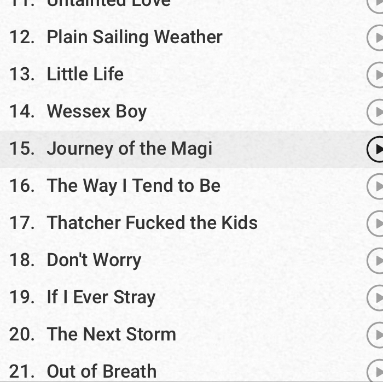Image resolution: width=383 pixels, height=382 pixels.
Task: Select Thatcher Fucked the Kids track row
Action: point(191,223)
